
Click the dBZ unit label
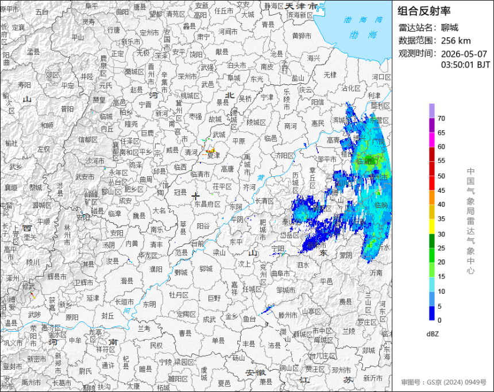(x=433, y=334)
